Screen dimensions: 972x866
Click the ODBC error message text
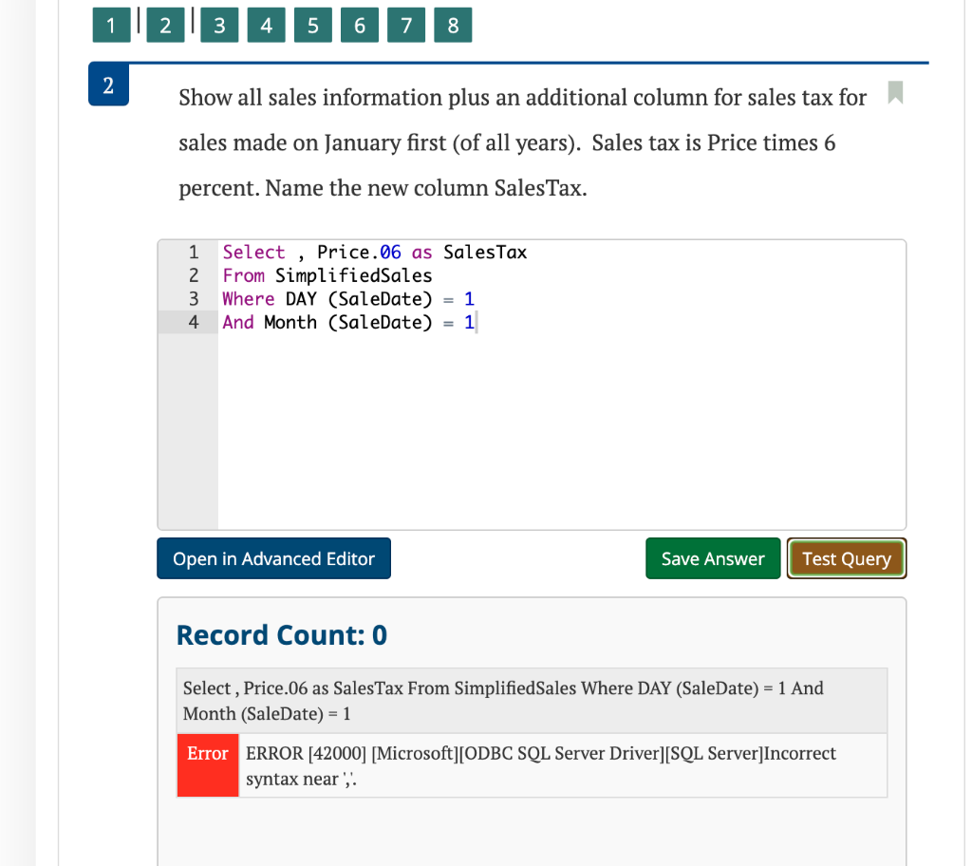pyautogui.click(x=539, y=764)
